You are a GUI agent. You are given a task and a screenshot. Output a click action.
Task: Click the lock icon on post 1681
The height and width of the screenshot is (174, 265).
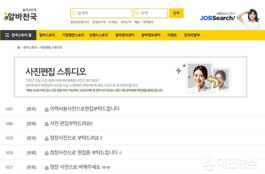[x=46, y=109]
